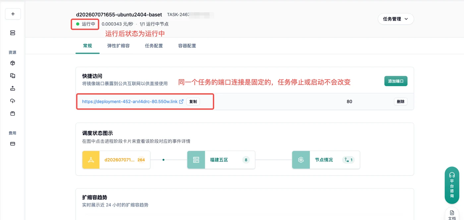Click the 资源 sidebar label

click(x=13, y=52)
